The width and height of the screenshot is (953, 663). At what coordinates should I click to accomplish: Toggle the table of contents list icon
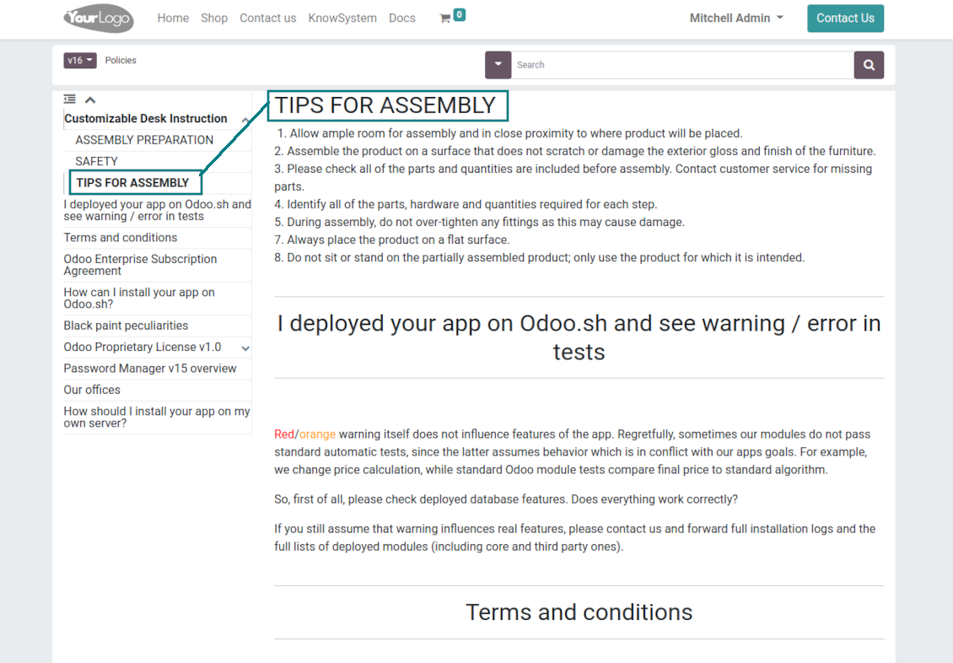coord(70,99)
